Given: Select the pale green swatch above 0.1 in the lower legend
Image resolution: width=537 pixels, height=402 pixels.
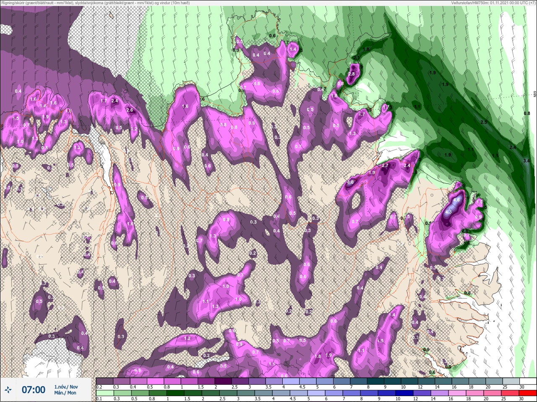Looking at the screenshot, I should click(104, 394).
